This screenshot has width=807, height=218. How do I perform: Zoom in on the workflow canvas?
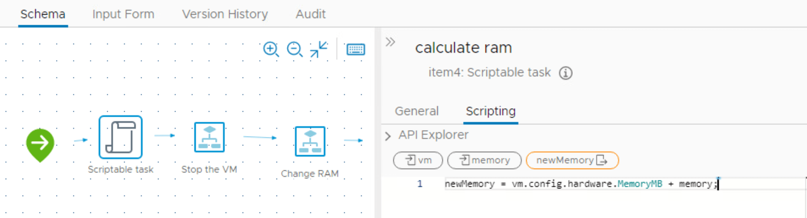(271, 49)
